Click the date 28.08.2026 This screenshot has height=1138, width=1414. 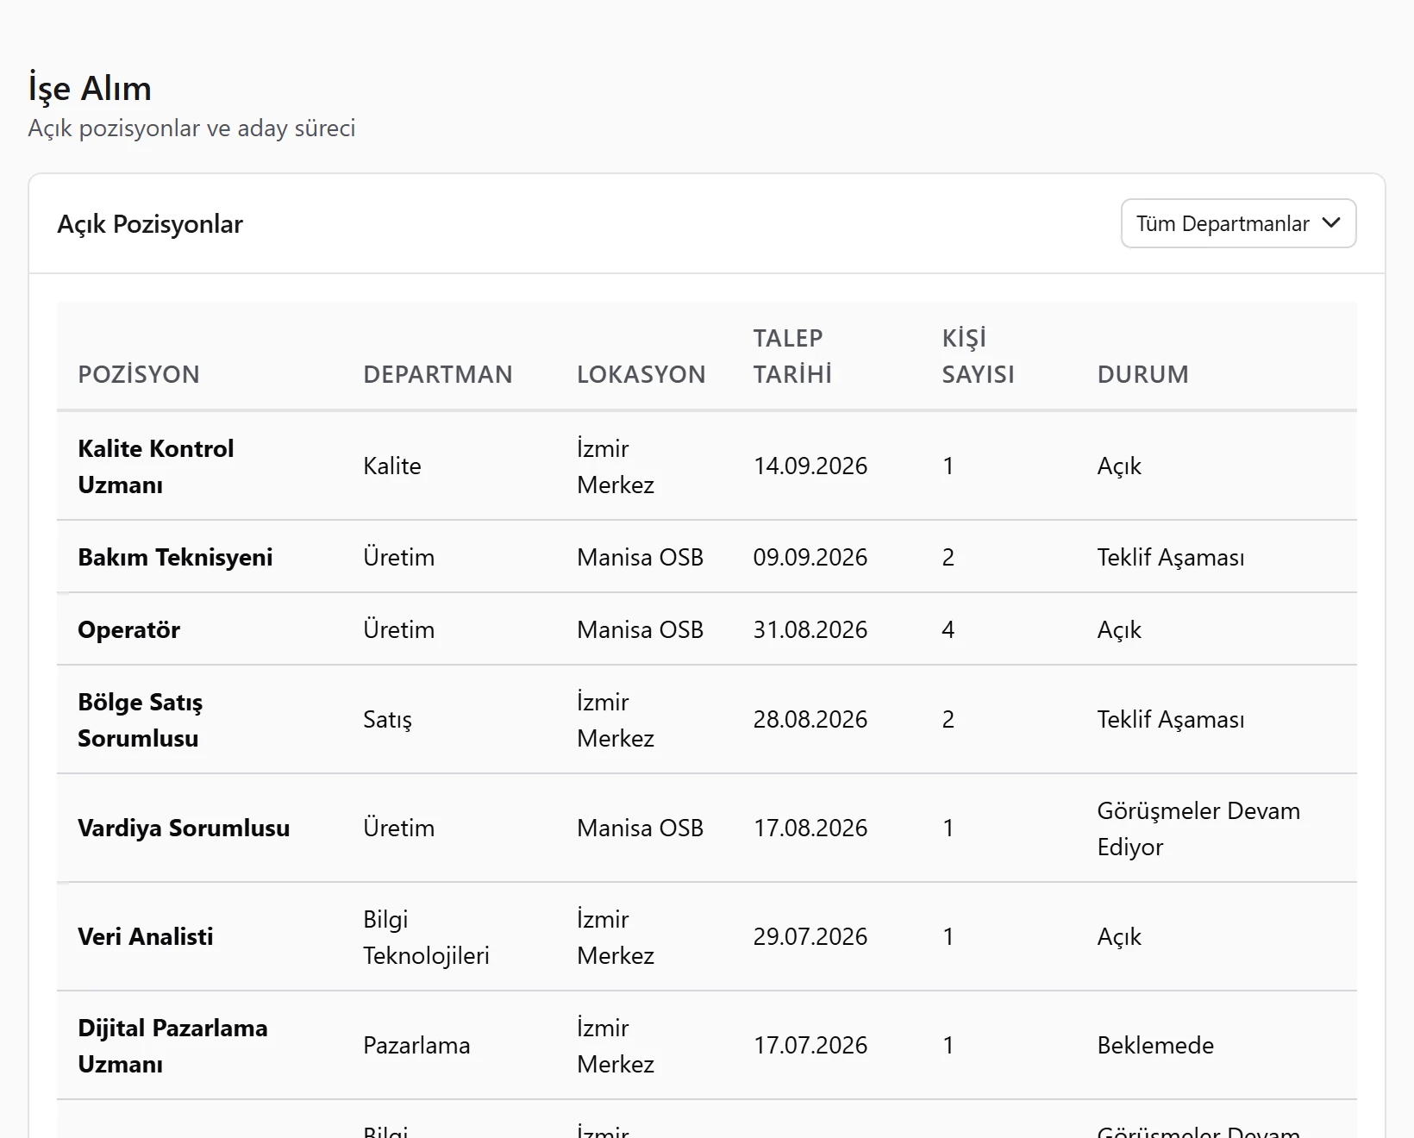810,719
